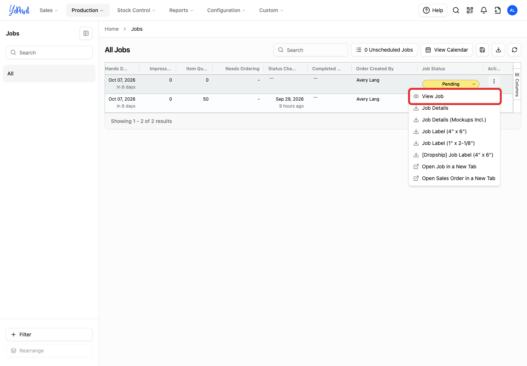Focus the sidebar Search field
The width and height of the screenshot is (527, 366).
tap(49, 52)
